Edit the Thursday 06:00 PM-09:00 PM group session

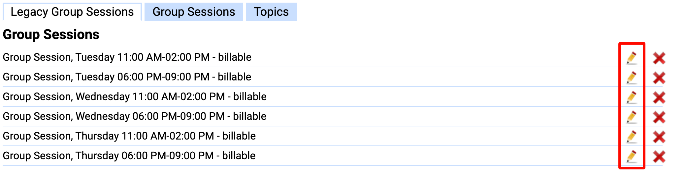click(x=632, y=157)
